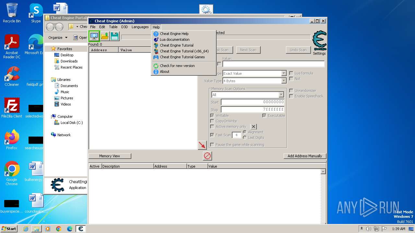Viewport: 415px width, 233px height.
Task: Expand the 4 Bytes value type dropdown
Action: coord(284,81)
